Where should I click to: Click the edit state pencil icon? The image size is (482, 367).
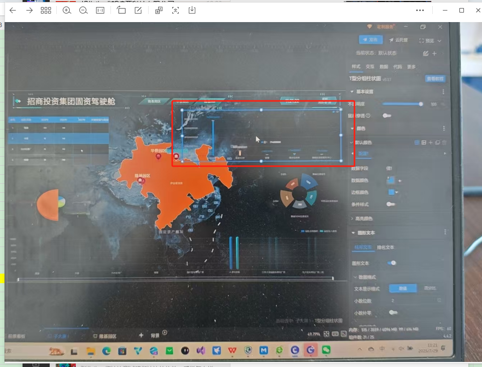[x=426, y=54]
